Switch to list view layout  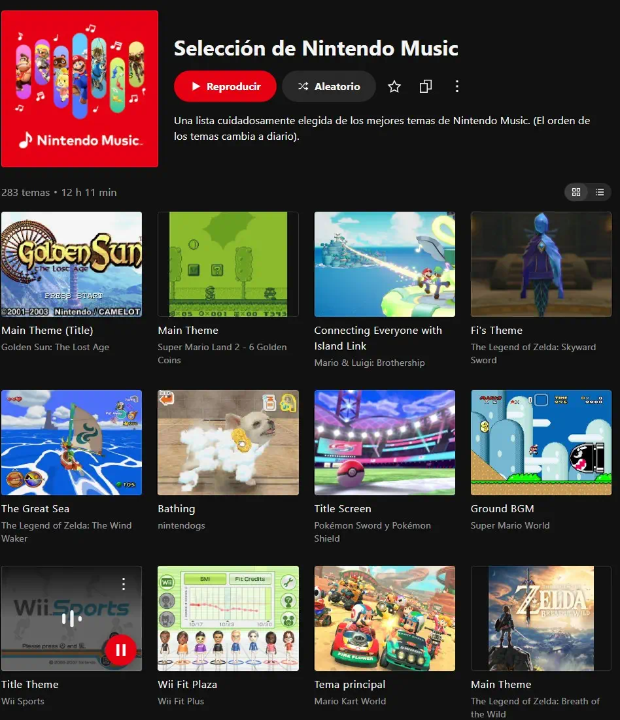[x=600, y=192]
